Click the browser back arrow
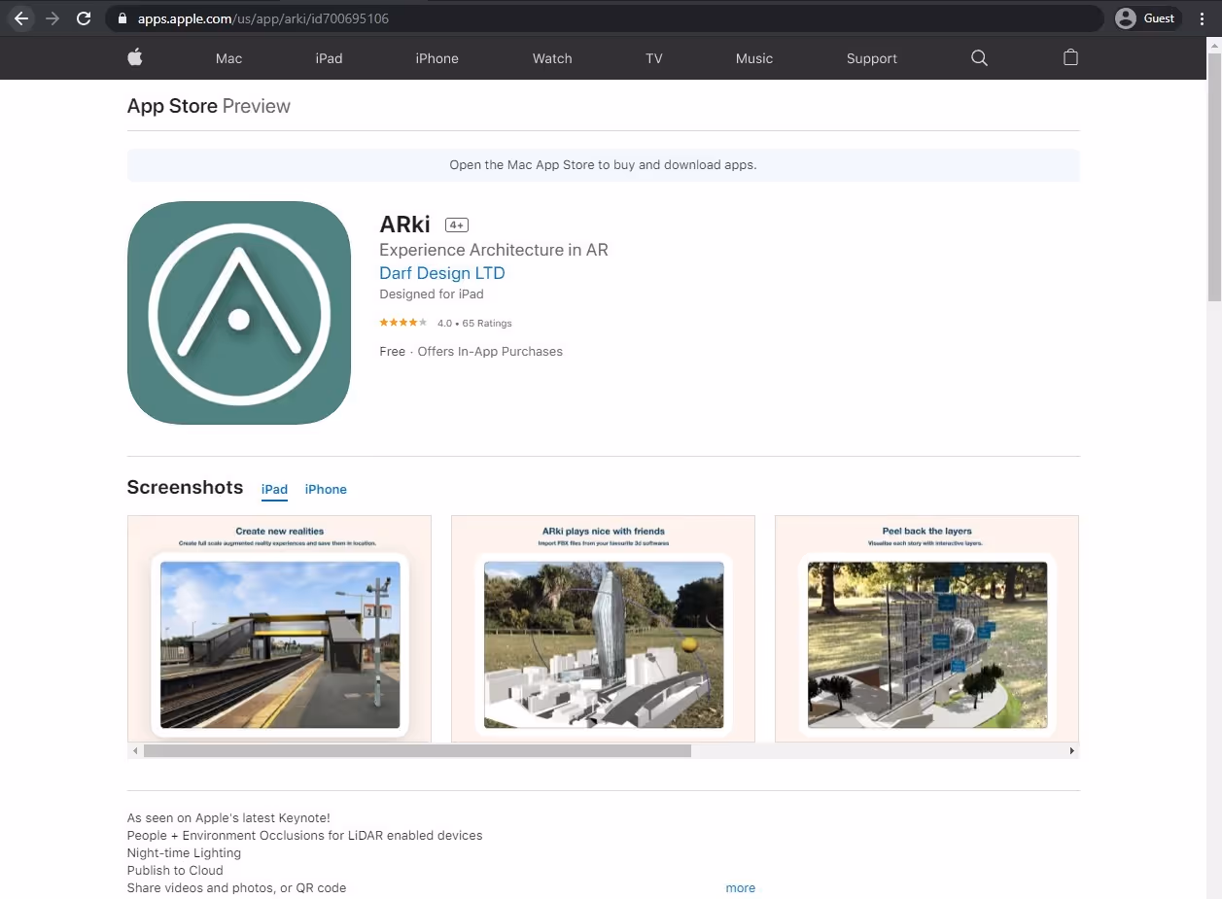Image resolution: width=1222 pixels, height=899 pixels. pyautogui.click(x=20, y=17)
